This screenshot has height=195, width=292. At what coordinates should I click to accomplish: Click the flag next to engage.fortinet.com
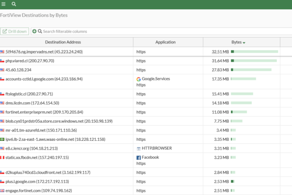[2, 191]
